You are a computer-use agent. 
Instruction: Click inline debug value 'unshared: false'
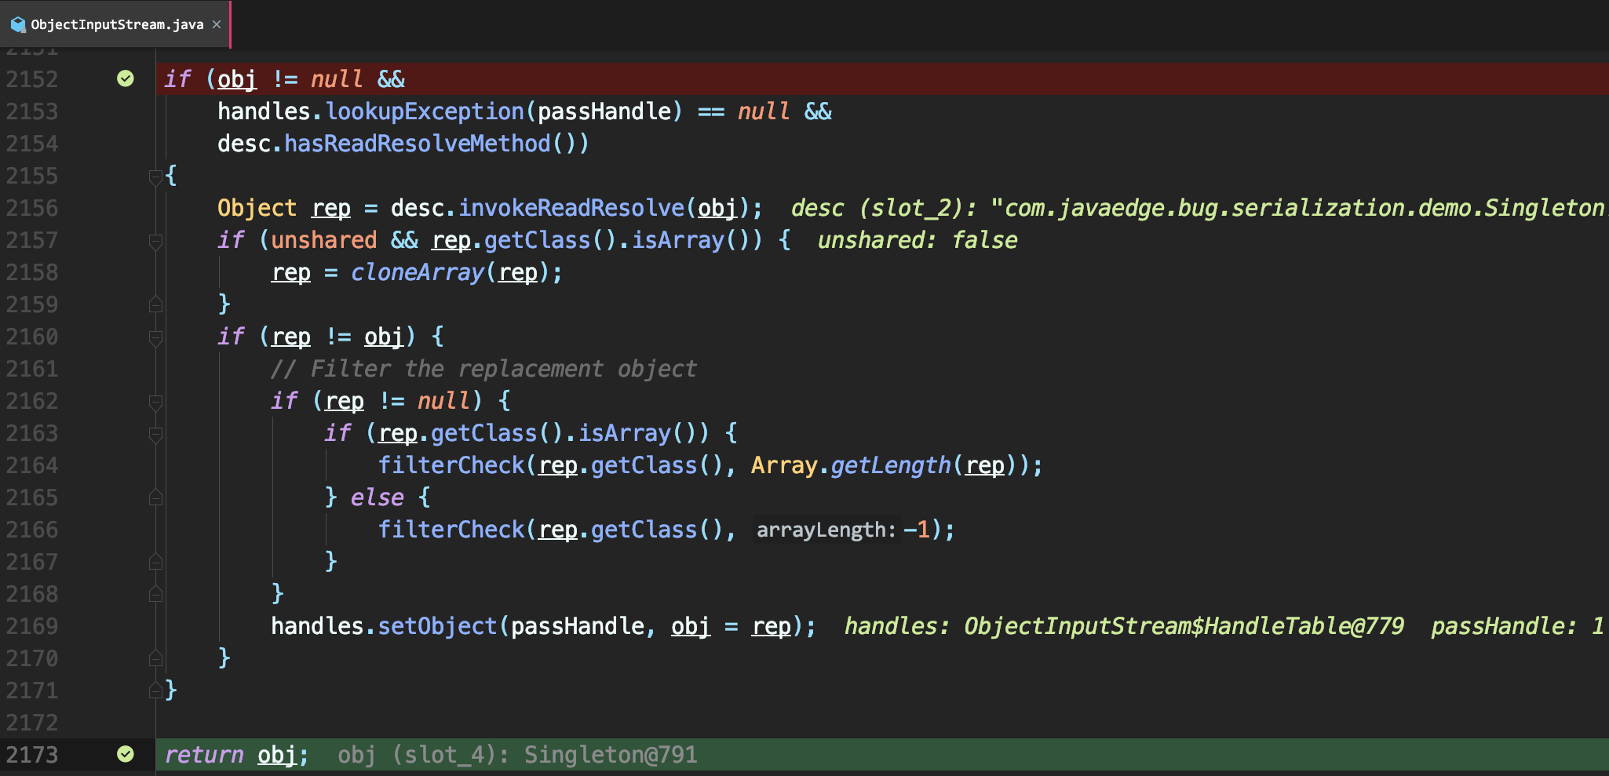(x=918, y=240)
